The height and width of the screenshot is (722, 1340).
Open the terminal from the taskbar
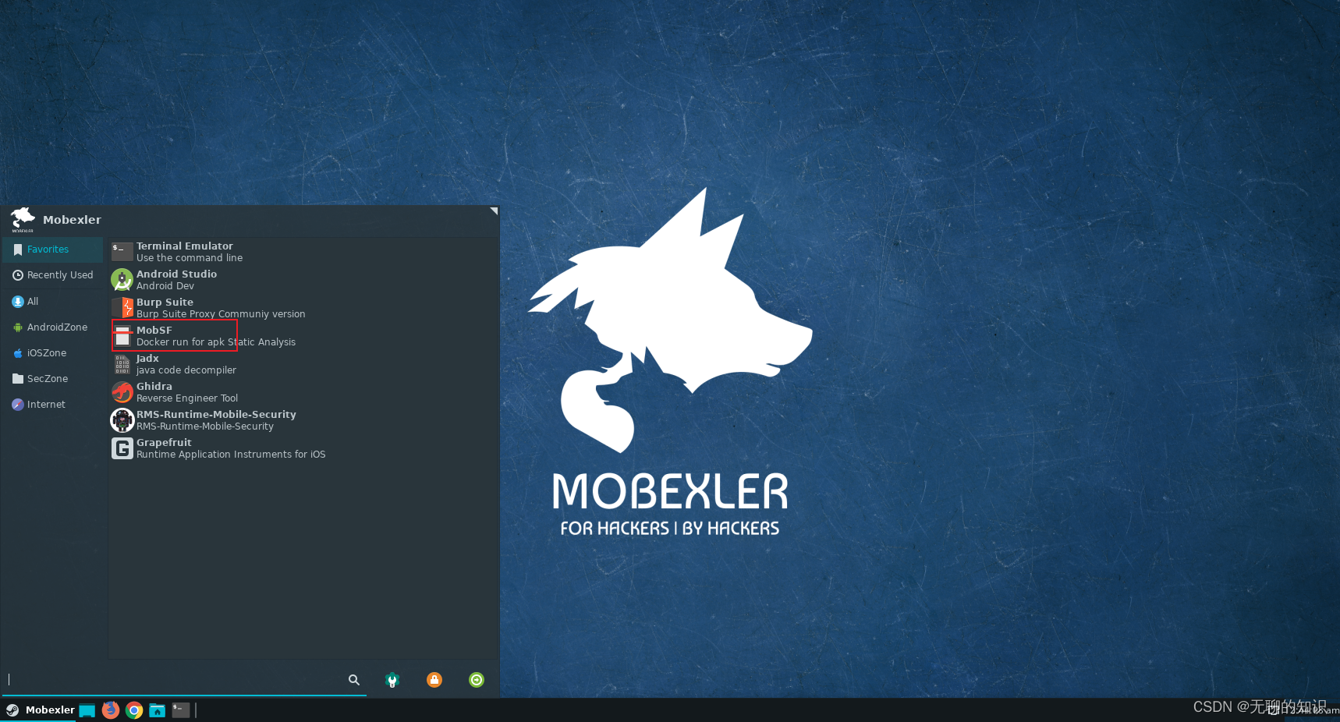click(x=181, y=710)
